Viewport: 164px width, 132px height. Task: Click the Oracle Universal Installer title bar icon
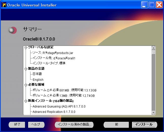(x=4, y=5)
